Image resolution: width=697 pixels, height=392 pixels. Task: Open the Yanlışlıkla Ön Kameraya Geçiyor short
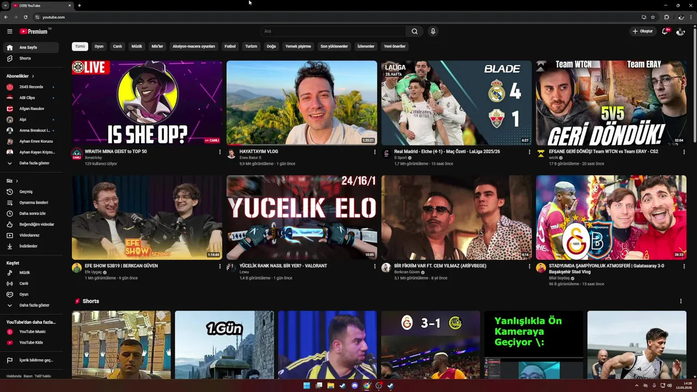(x=534, y=345)
